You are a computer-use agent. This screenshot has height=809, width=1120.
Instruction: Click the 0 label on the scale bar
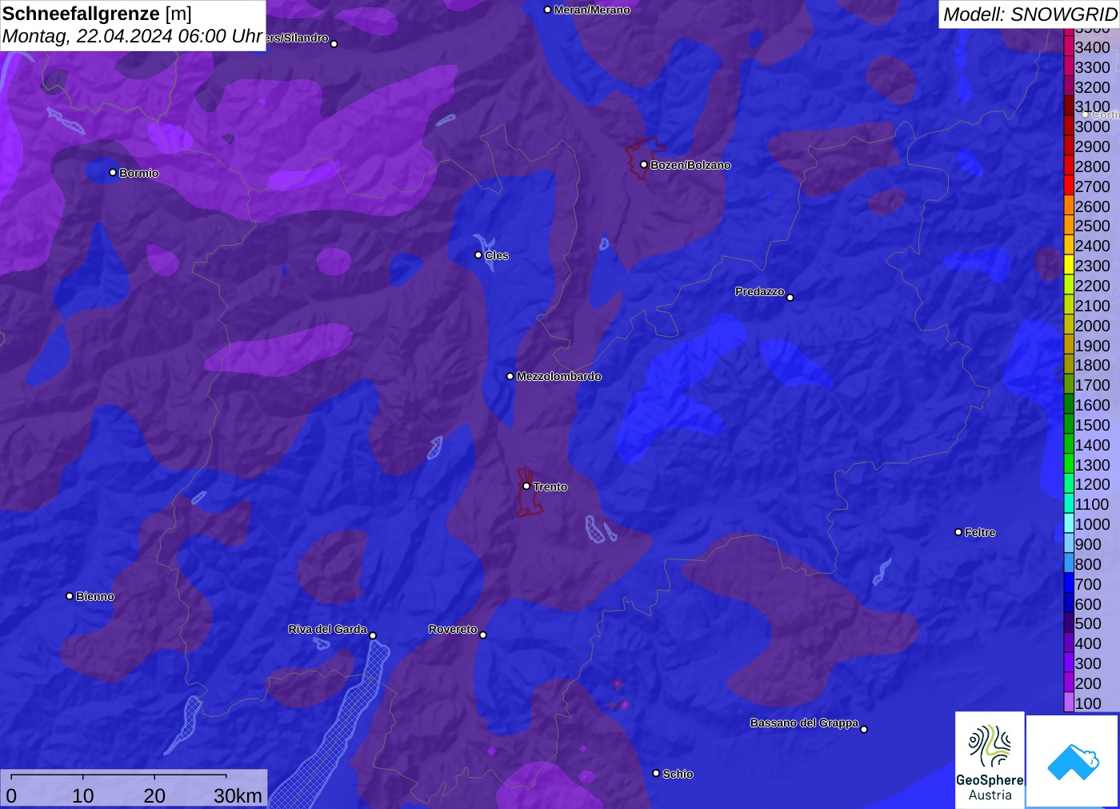click(x=11, y=795)
